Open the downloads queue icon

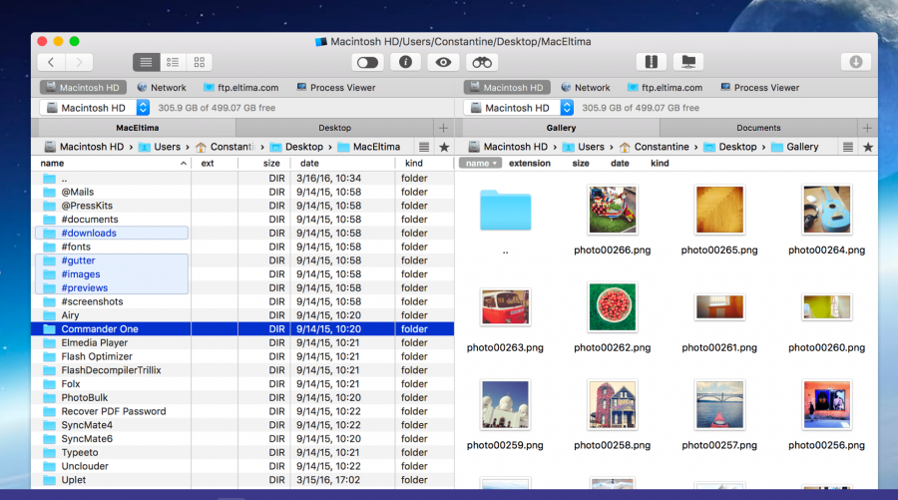855,62
